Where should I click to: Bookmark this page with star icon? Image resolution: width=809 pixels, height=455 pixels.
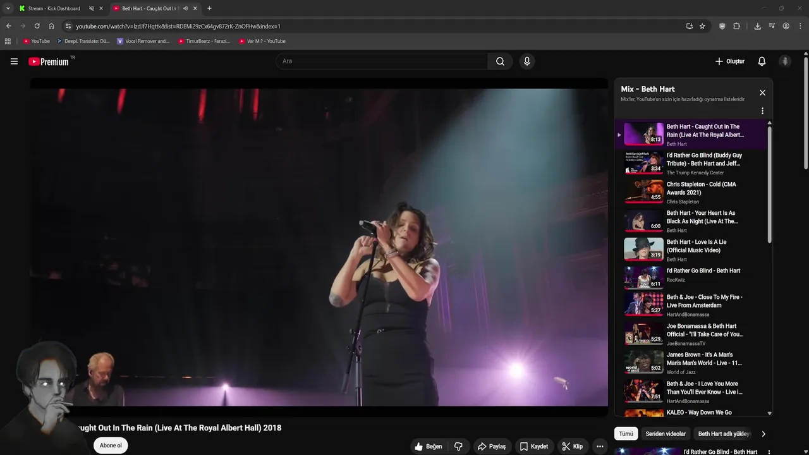[702, 26]
